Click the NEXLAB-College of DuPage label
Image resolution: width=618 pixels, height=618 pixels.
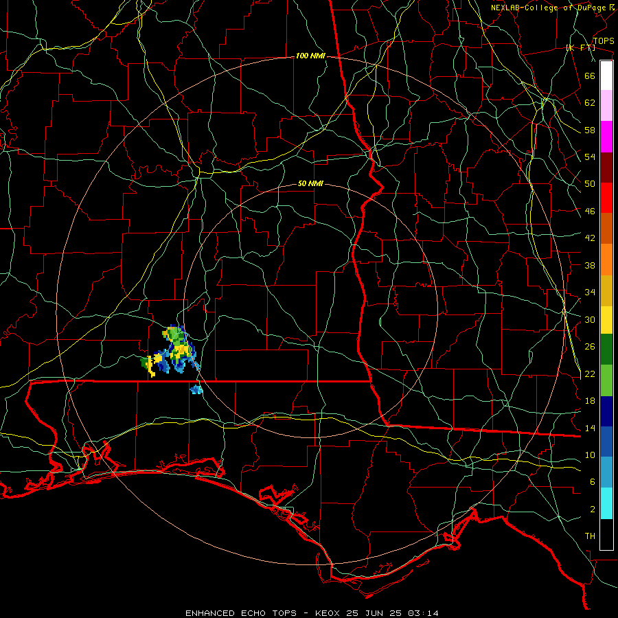549,8
